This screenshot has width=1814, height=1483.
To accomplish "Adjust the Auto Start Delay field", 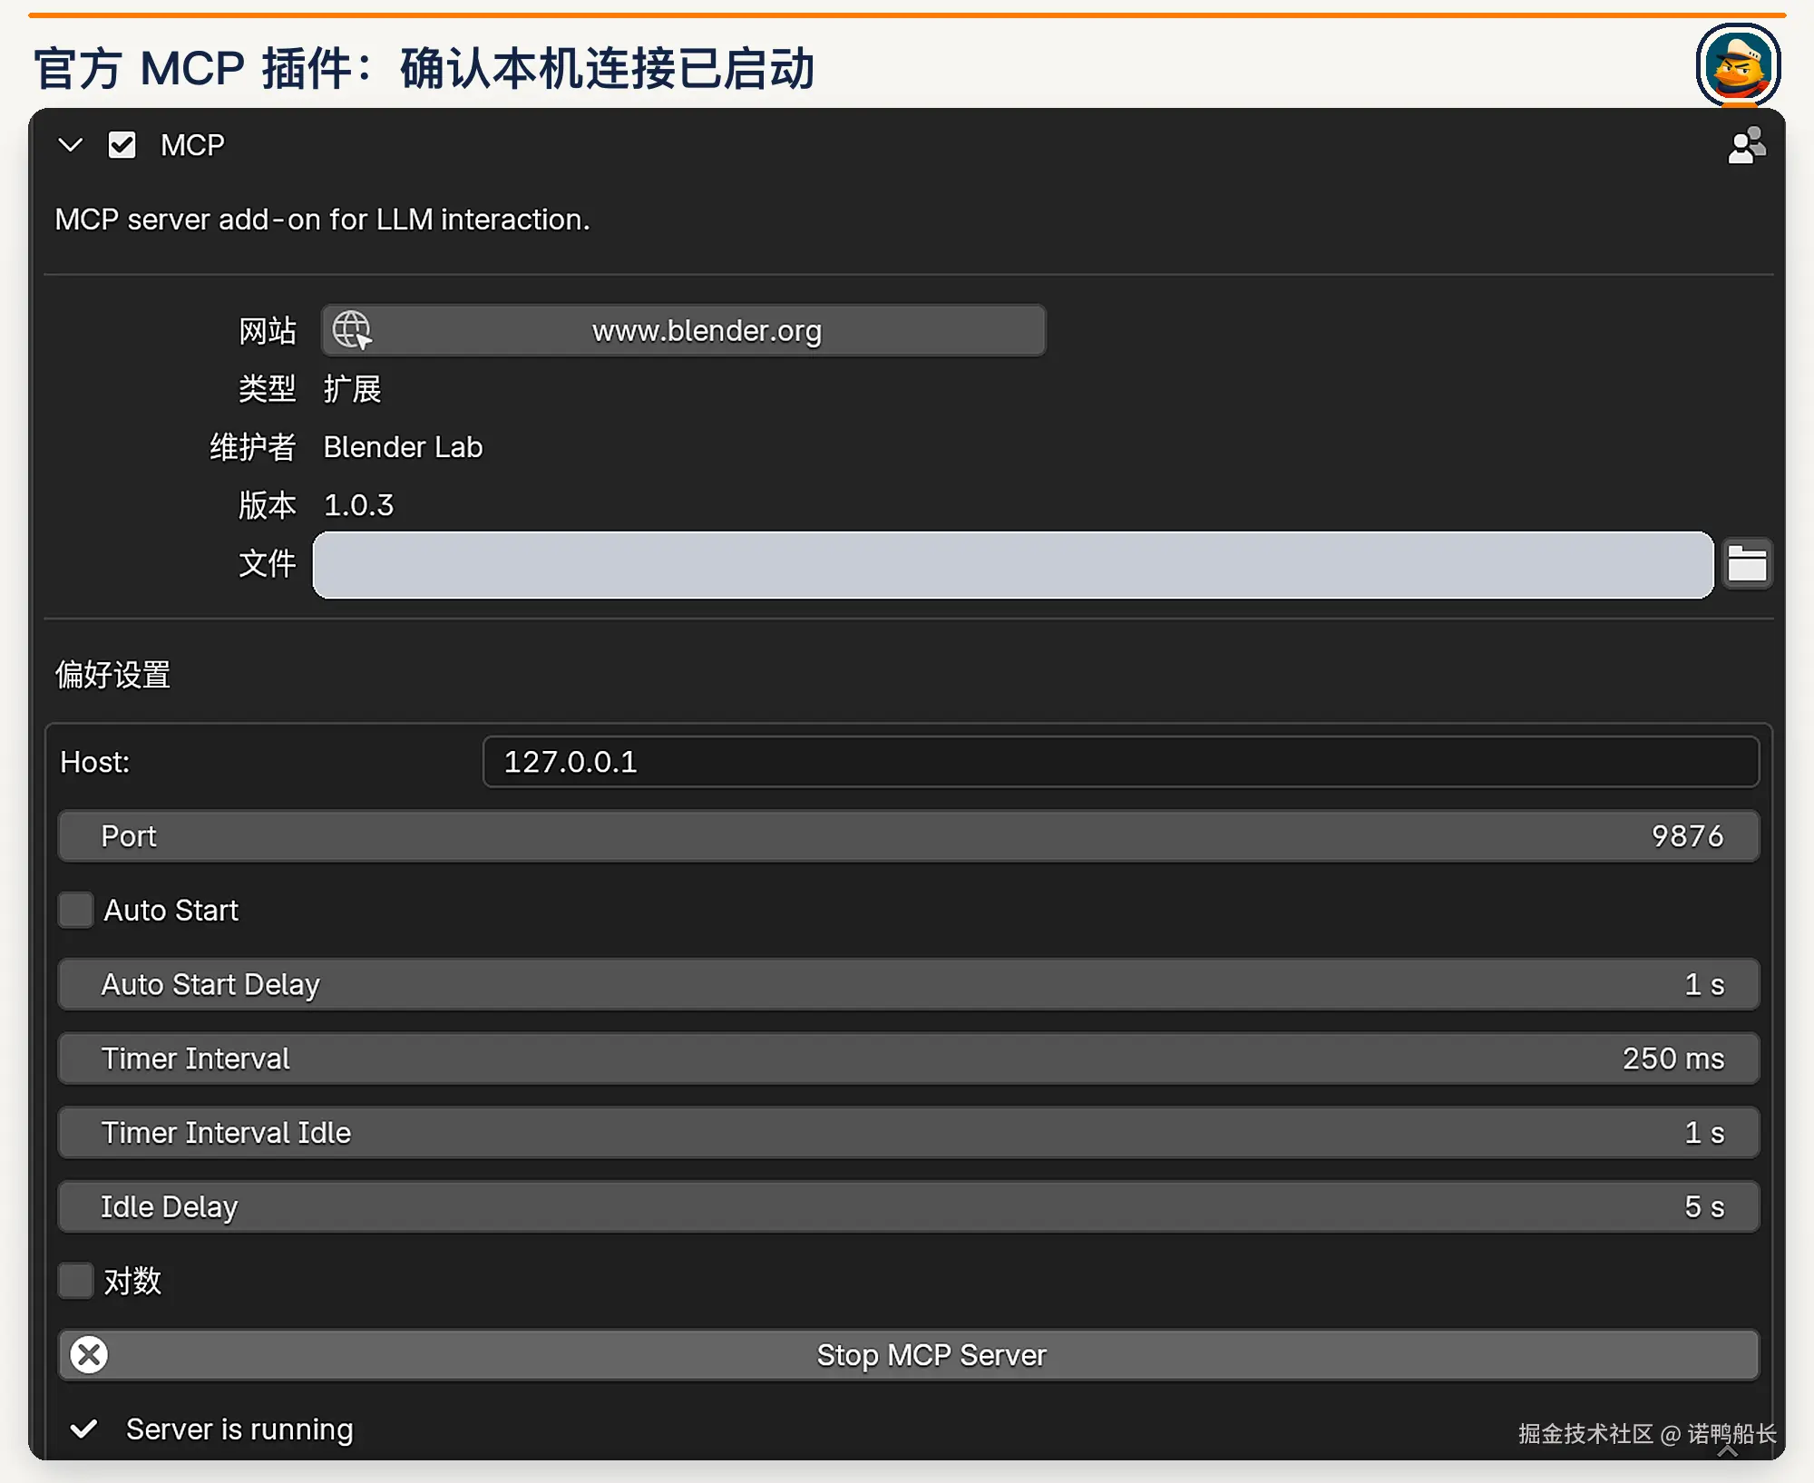I will tap(909, 984).
